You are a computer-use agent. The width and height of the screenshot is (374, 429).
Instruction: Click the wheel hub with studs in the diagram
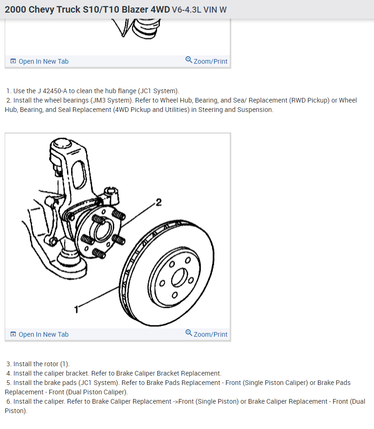click(100, 233)
